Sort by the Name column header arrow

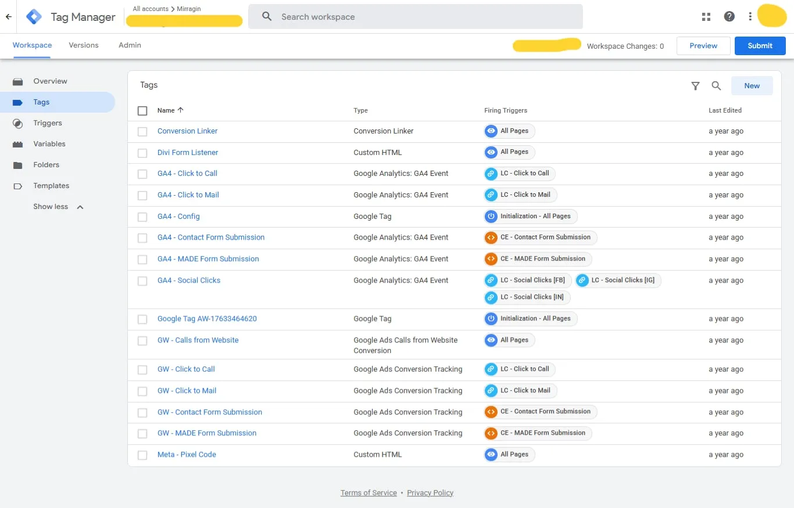pyautogui.click(x=180, y=110)
